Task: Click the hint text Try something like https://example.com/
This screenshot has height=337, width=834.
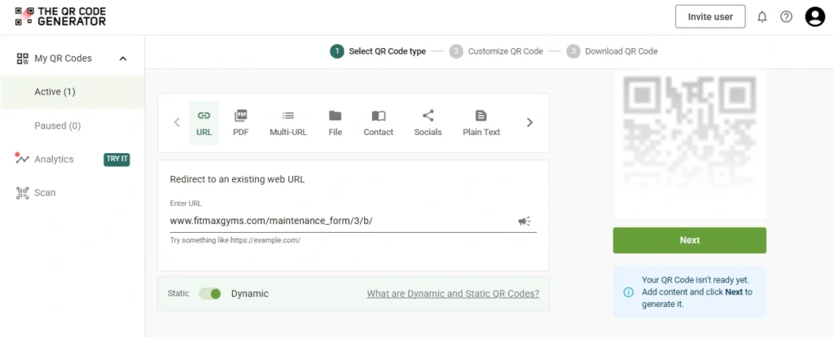Action: coord(235,240)
